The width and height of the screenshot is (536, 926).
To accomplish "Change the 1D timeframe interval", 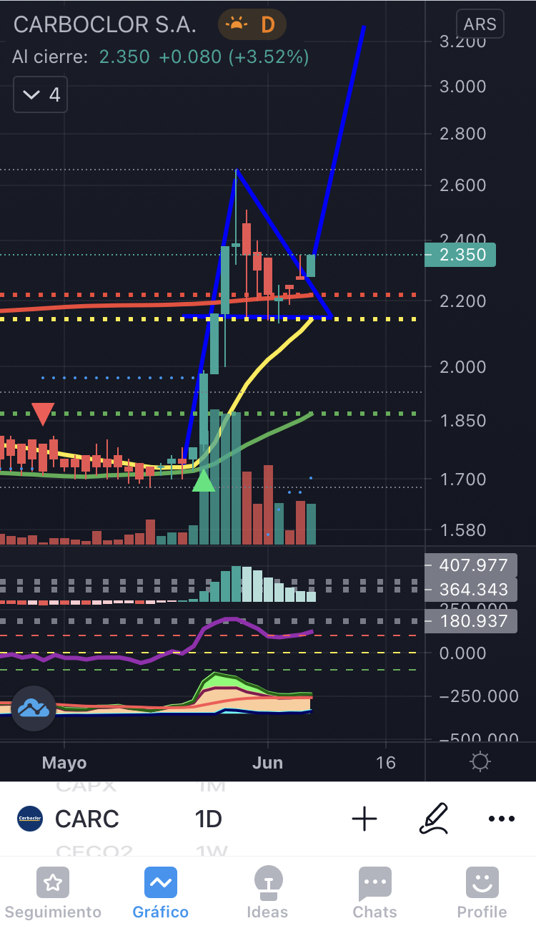I will coord(209,819).
